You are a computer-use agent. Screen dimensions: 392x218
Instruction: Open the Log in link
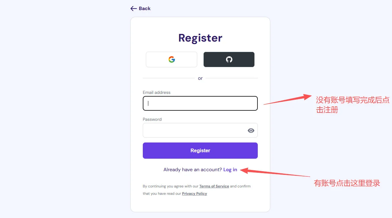(x=230, y=170)
